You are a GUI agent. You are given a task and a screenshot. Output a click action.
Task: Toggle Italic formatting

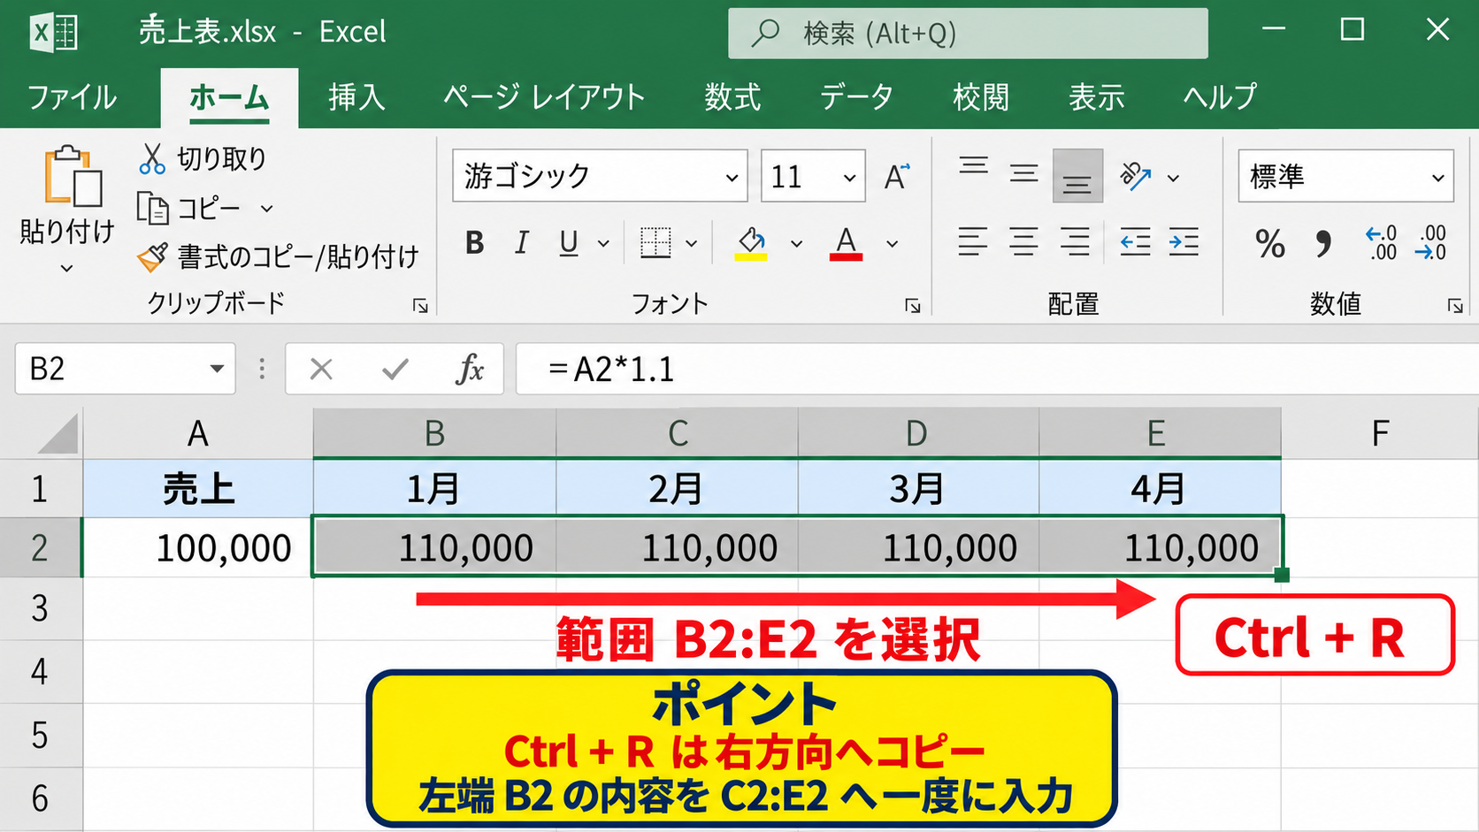[522, 242]
